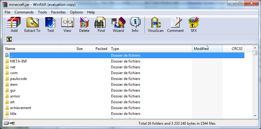This screenshot has width=261, height=129.
Task: Select the parent directory ".." row
Action: click(127, 55)
